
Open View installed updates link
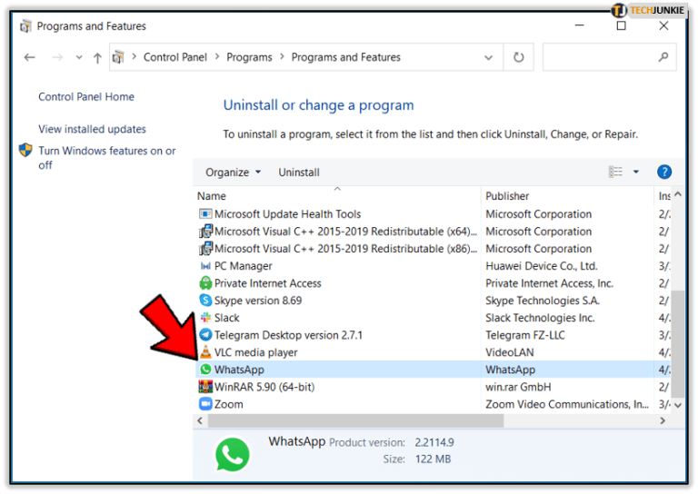(x=92, y=129)
